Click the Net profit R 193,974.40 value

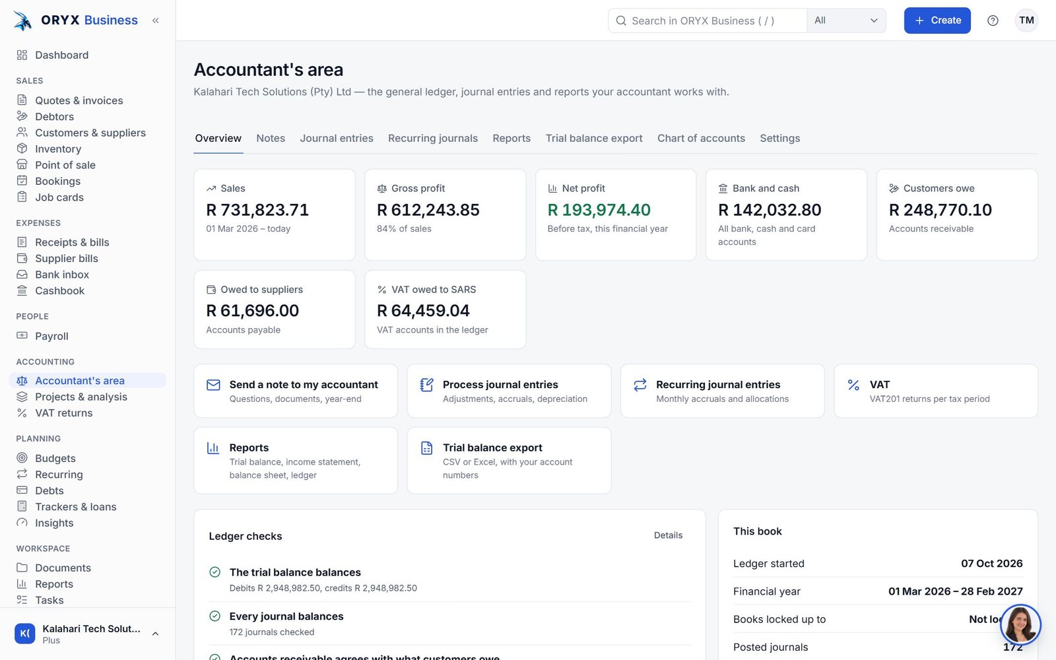[x=599, y=210]
